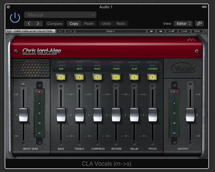215x172 pixels.
Task: Click the A to B copy button
Action: (x=172, y=31)
